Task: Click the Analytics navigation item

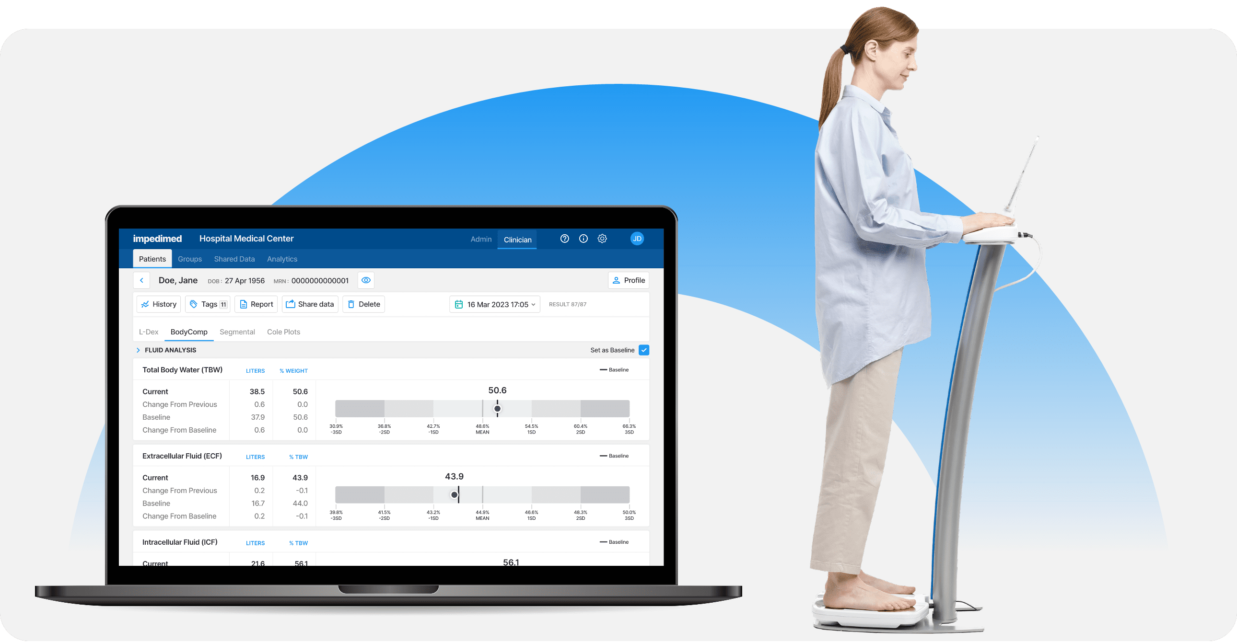Action: pyautogui.click(x=280, y=259)
